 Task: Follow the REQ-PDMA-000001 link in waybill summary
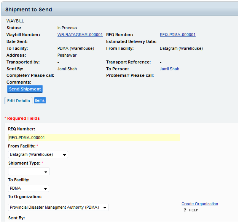coord(177,35)
